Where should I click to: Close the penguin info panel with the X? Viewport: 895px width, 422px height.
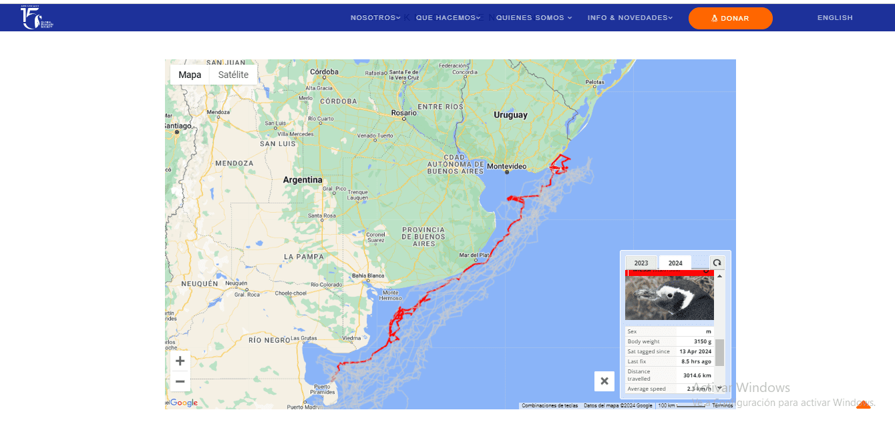(604, 381)
